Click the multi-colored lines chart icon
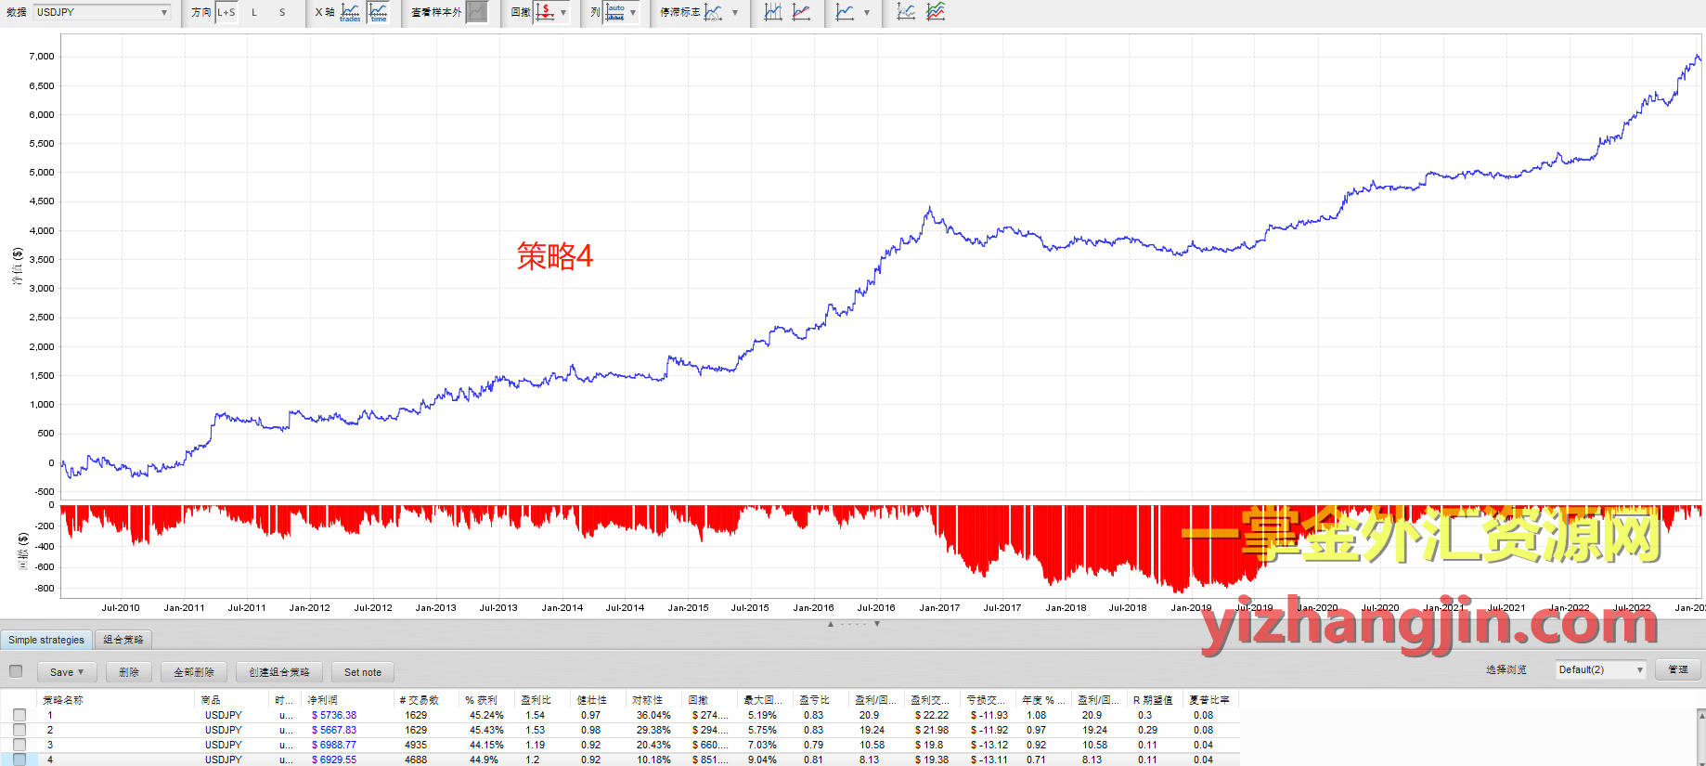 coord(936,12)
